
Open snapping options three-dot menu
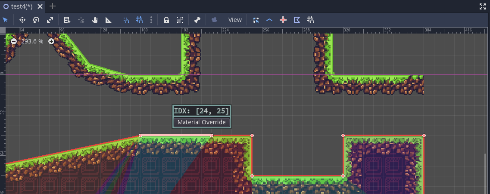(151, 20)
